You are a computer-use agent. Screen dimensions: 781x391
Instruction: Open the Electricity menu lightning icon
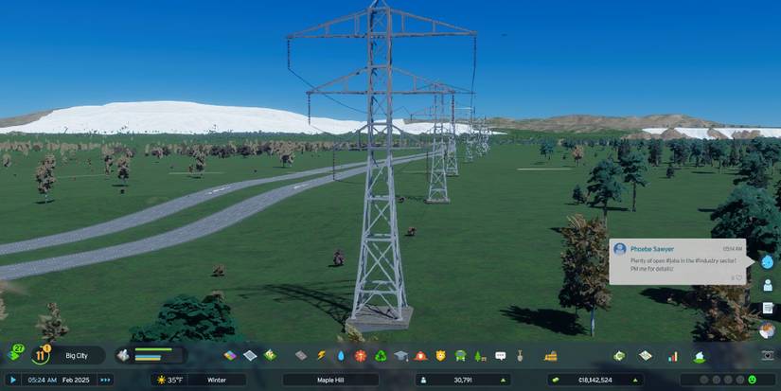pyautogui.click(x=320, y=356)
